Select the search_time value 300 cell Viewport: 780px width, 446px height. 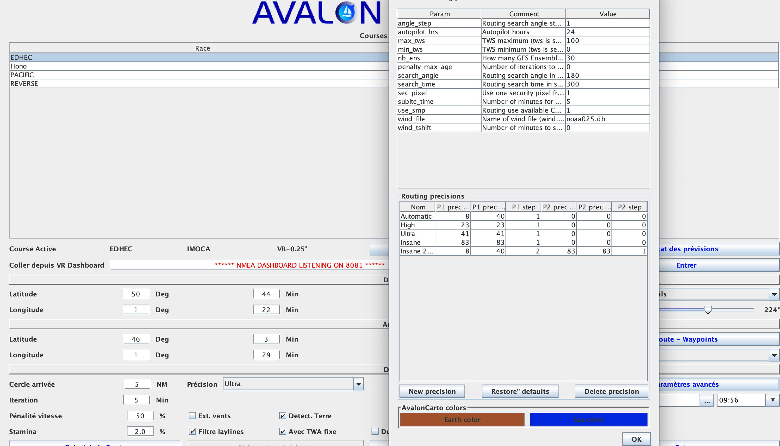tap(608, 84)
